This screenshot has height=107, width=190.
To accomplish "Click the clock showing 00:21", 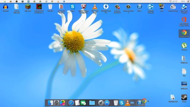I will (183, 1).
